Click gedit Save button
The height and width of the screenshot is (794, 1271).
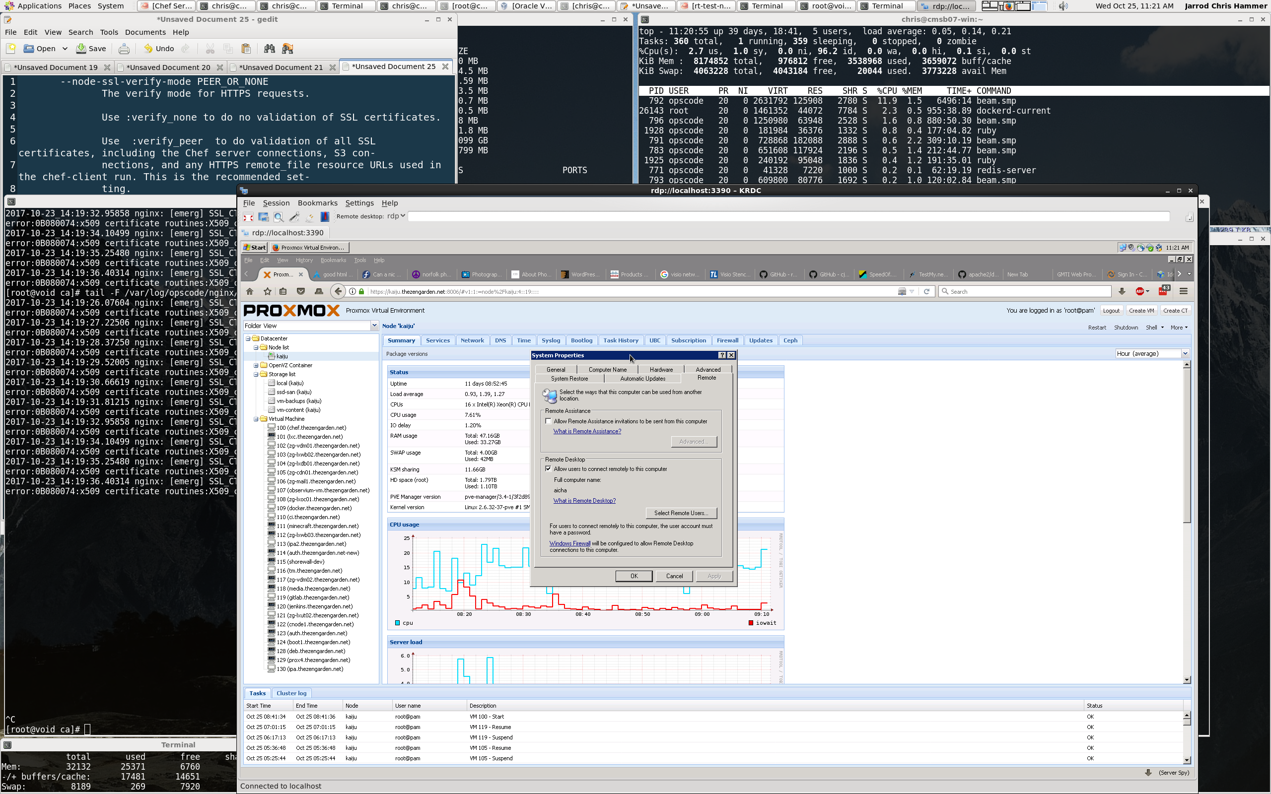tap(91, 49)
